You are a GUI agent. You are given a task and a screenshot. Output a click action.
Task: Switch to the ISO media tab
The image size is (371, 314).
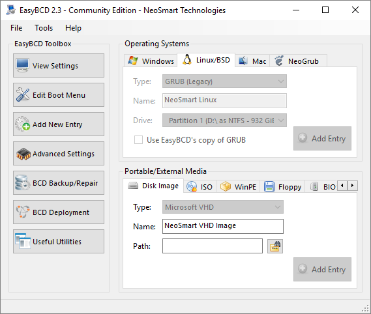(x=200, y=187)
